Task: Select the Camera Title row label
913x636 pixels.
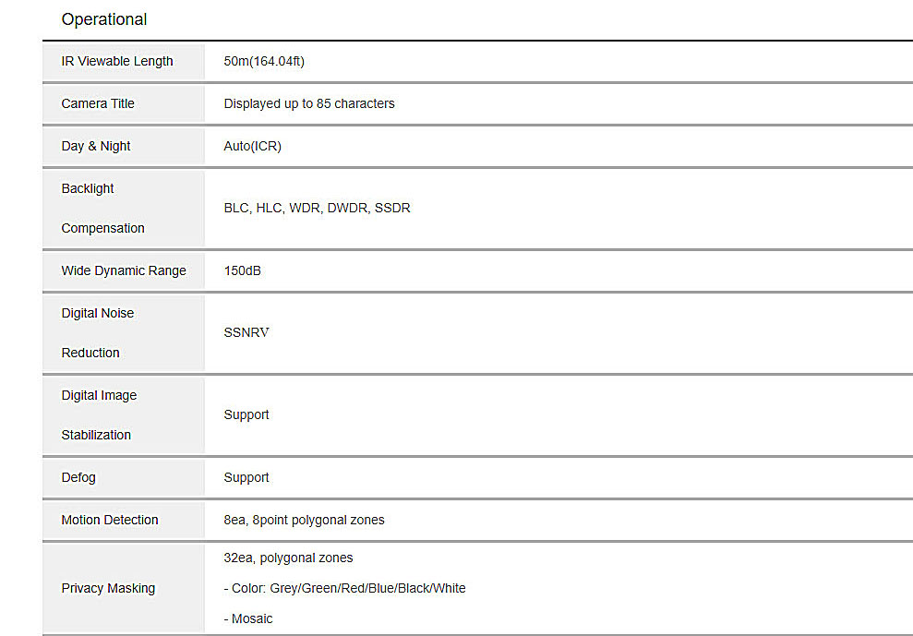Action: (x=98, y=103)
